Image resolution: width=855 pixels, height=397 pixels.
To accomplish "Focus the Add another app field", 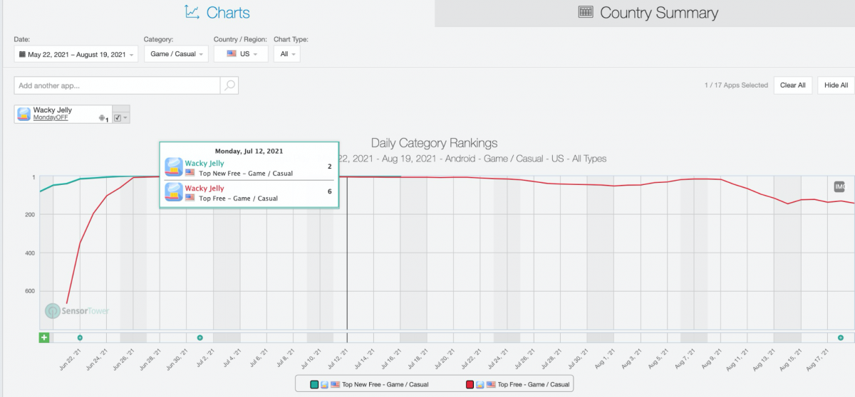I will pyautogui.click(x=118, y=85).
